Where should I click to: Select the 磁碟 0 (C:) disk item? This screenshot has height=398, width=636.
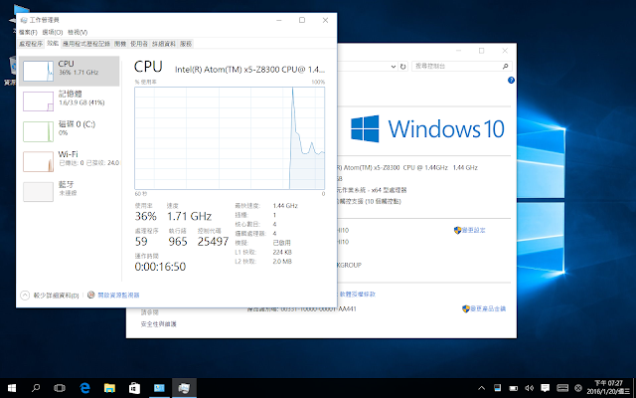[x=69, y=131]
